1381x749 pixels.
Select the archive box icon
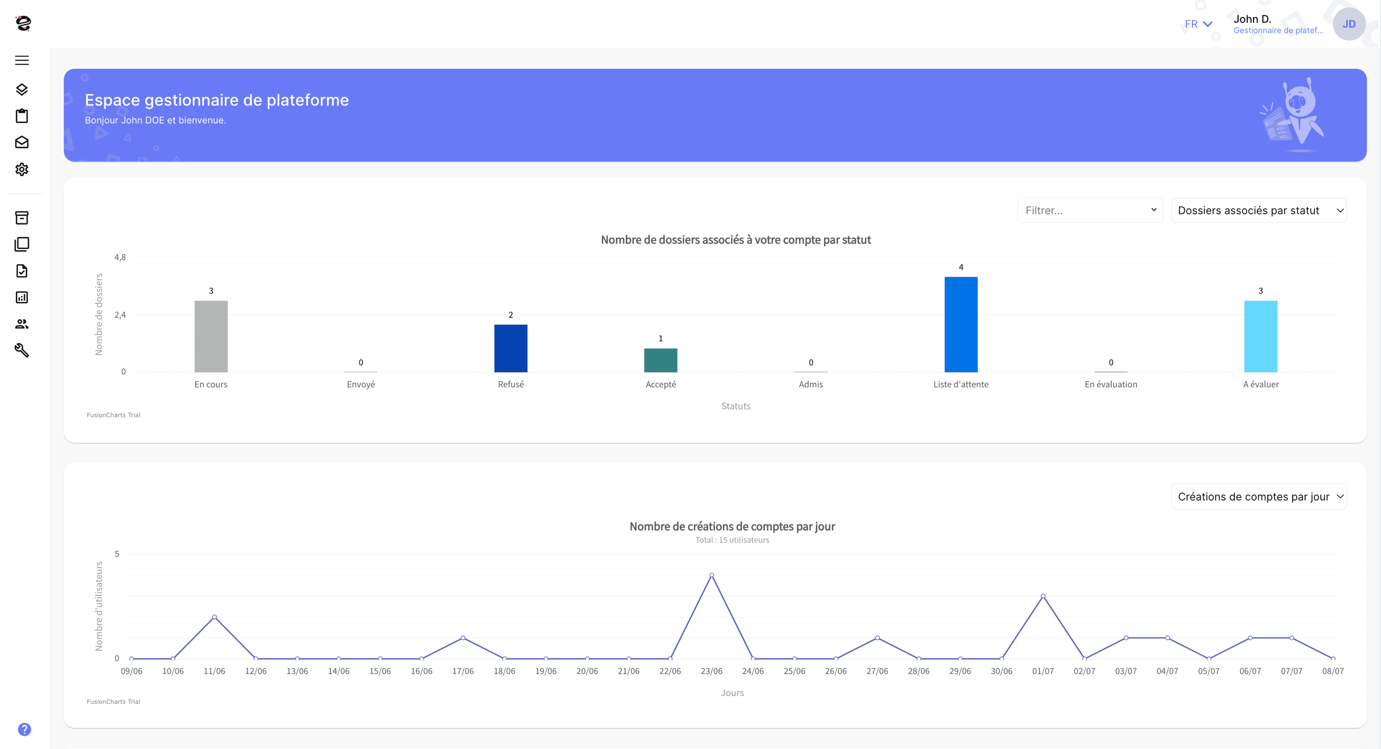tap(22, 218)
